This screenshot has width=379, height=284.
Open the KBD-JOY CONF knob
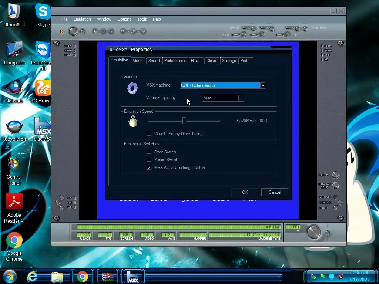pyautogui.click(x=335, y=185)
